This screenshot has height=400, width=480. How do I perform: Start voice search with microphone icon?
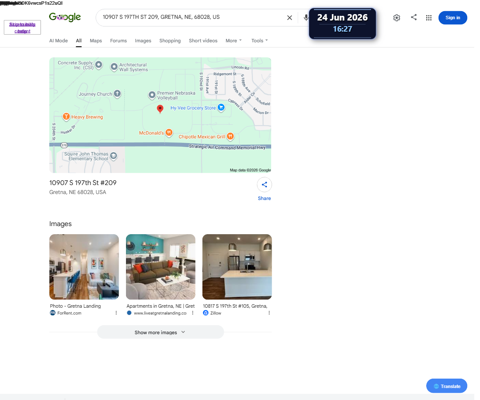(x=306, y=18)
